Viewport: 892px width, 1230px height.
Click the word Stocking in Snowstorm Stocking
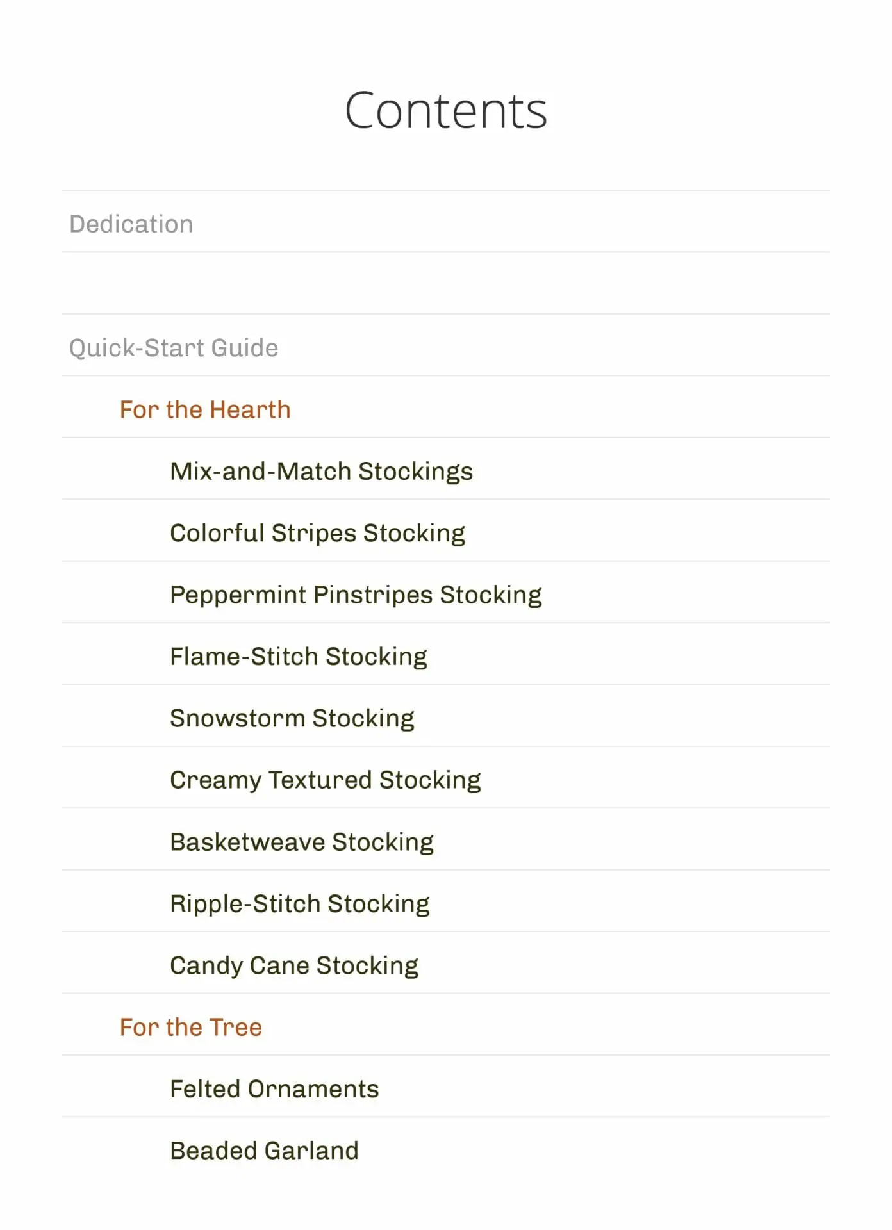click(363, 718)
